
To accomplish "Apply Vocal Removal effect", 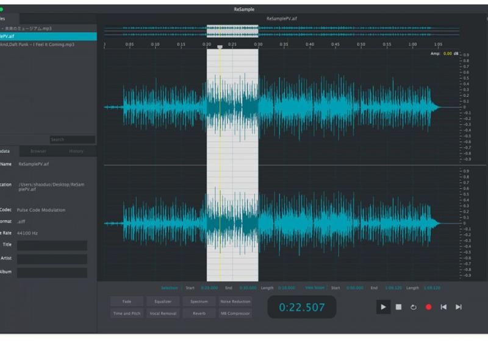I will [163, 314].
